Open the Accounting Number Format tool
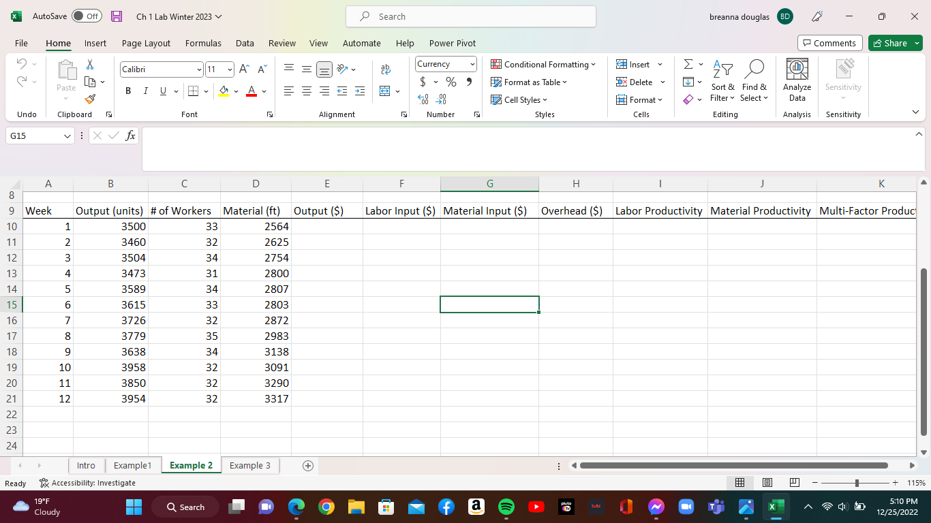The image size is (931, 523). coord(422,82)
